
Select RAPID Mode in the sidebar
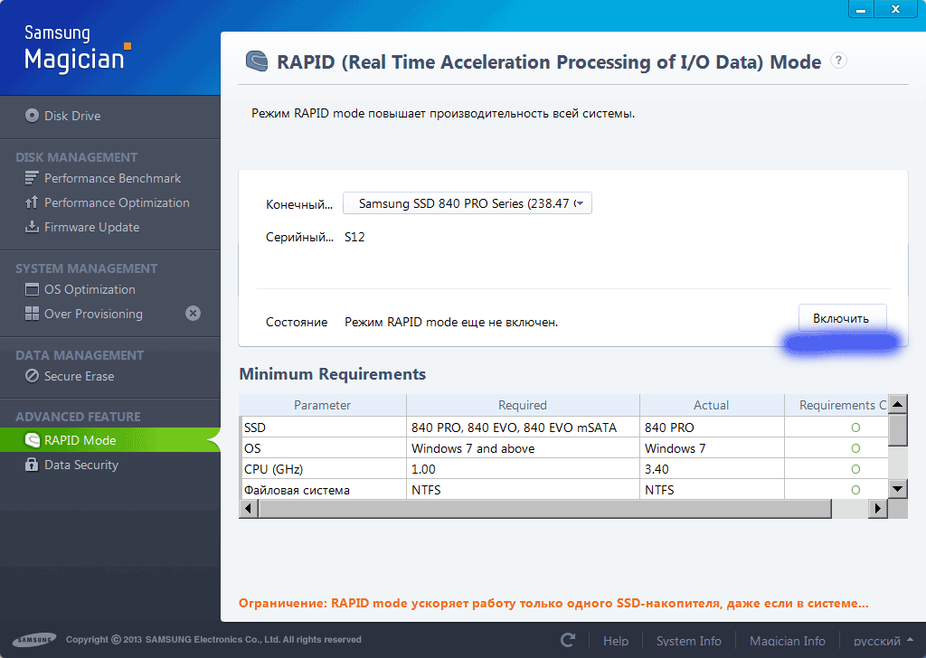(80, 440)
